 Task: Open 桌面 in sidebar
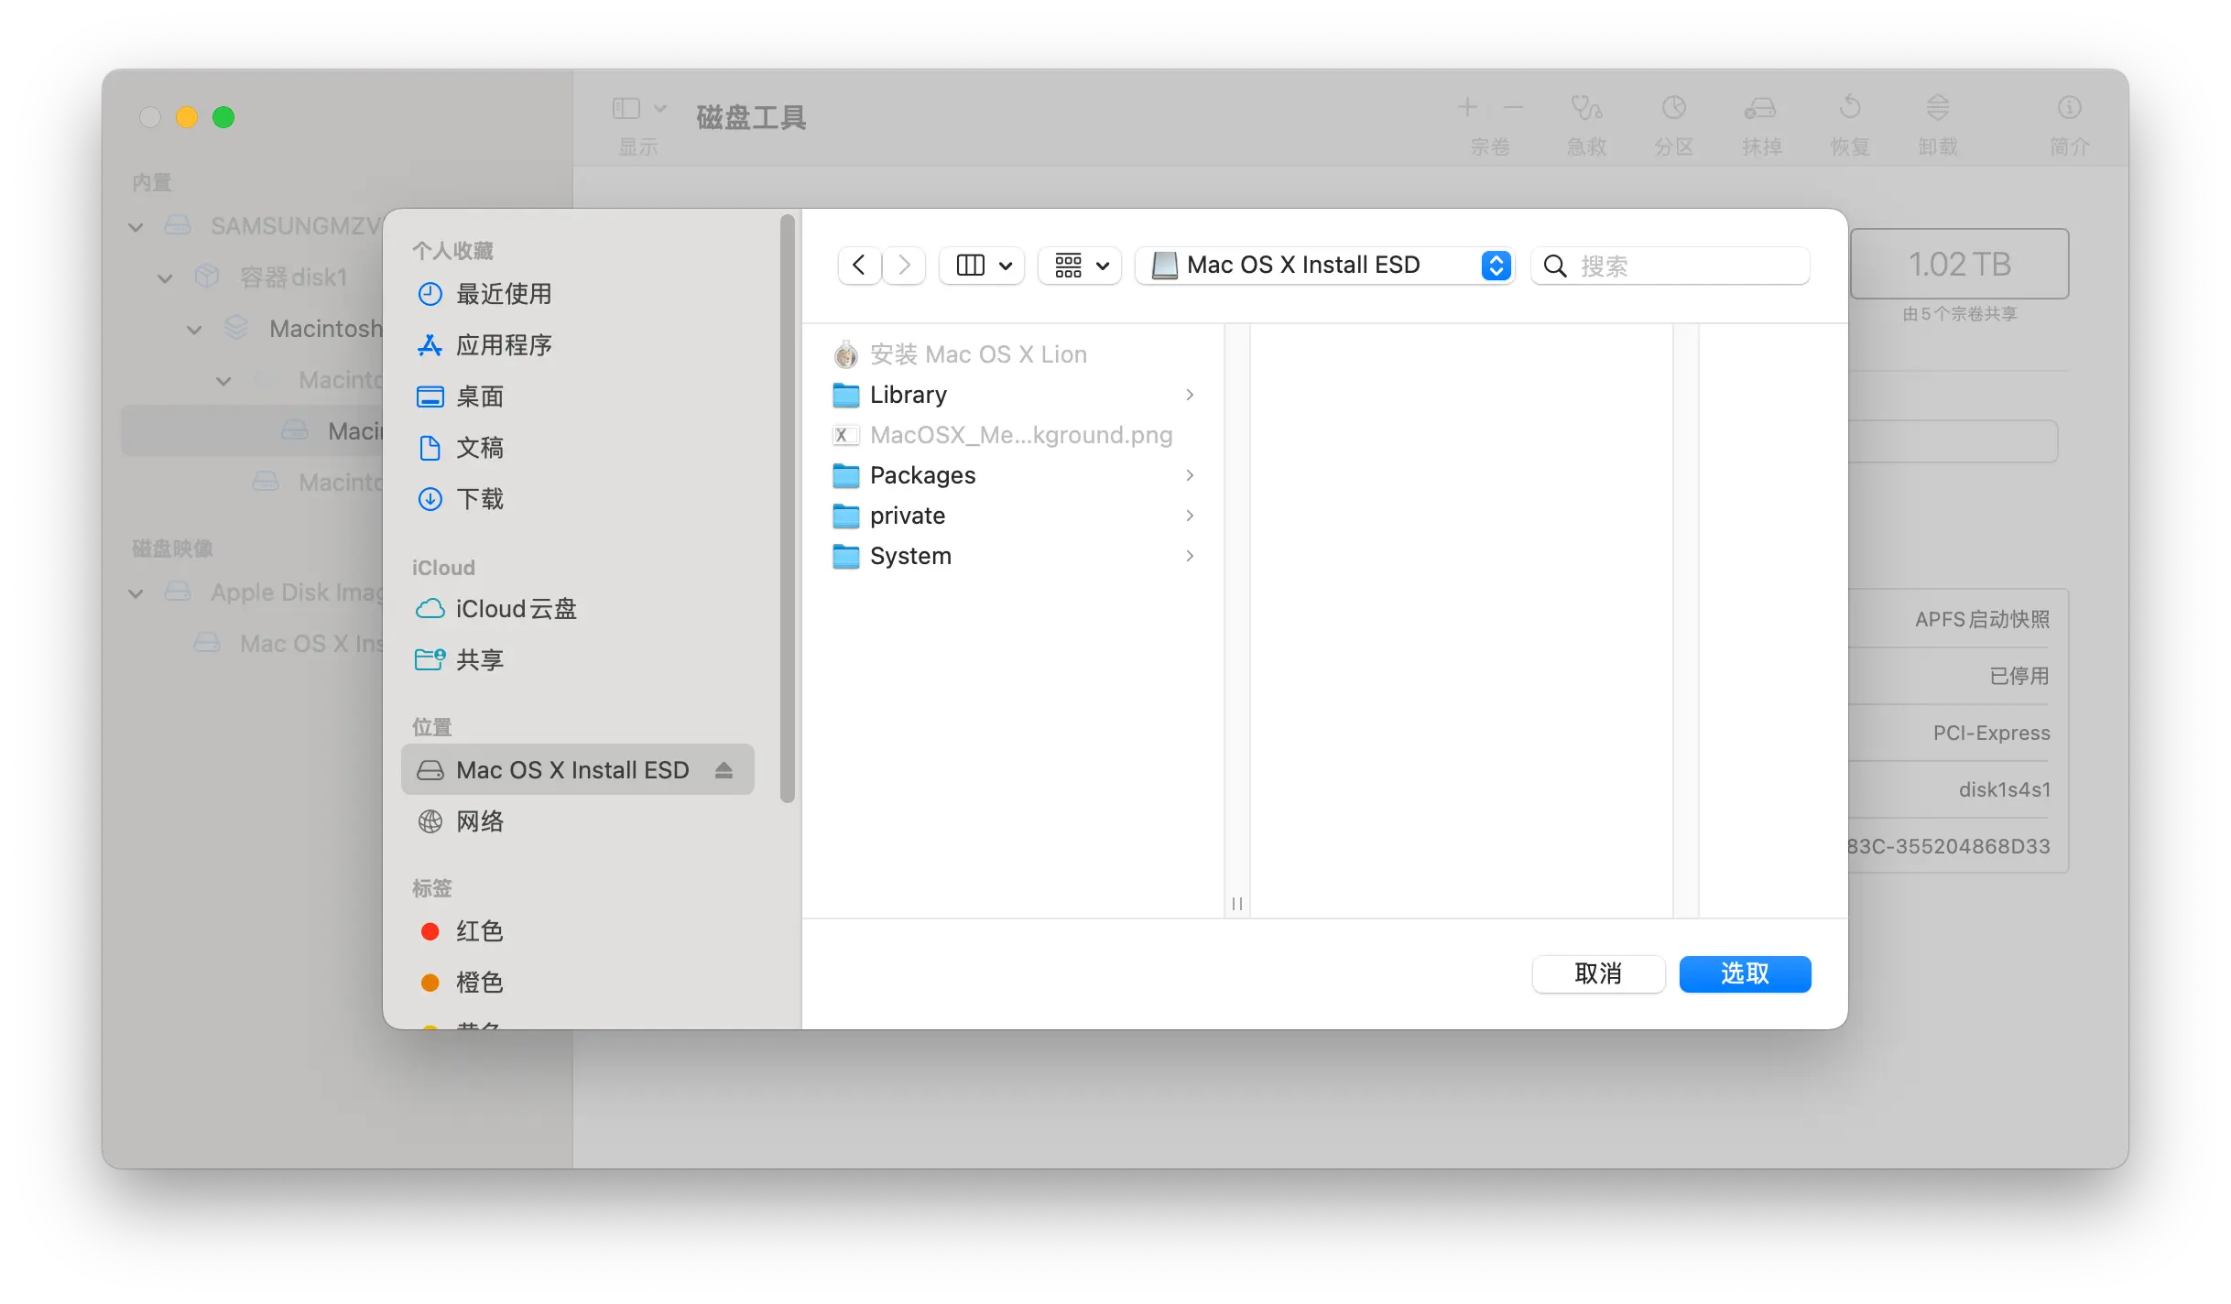(x=577, y=397)
